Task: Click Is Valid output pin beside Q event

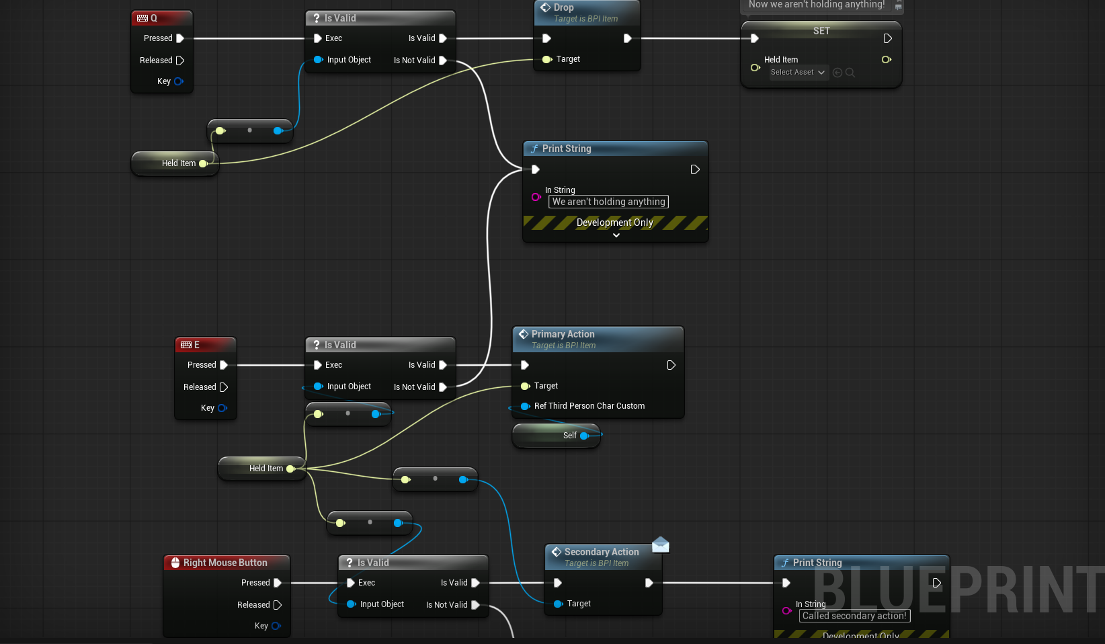Action: pyautogui.click(x=443, y=38)
